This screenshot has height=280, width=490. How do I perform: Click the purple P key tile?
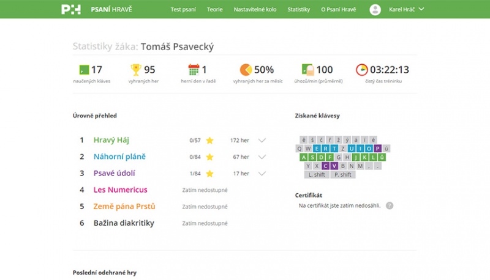pos(377,149)
